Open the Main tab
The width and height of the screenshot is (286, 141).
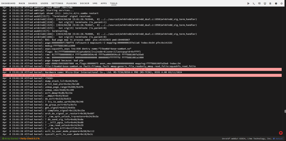[x=22, y=3]
